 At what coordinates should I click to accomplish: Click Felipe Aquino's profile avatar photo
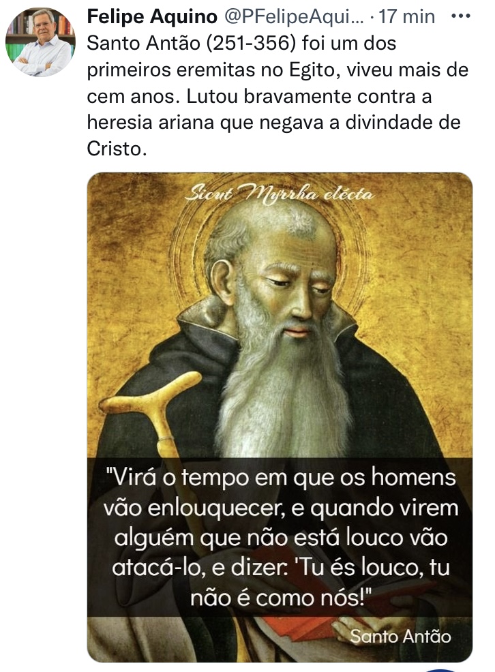click(x=40, y=42)
